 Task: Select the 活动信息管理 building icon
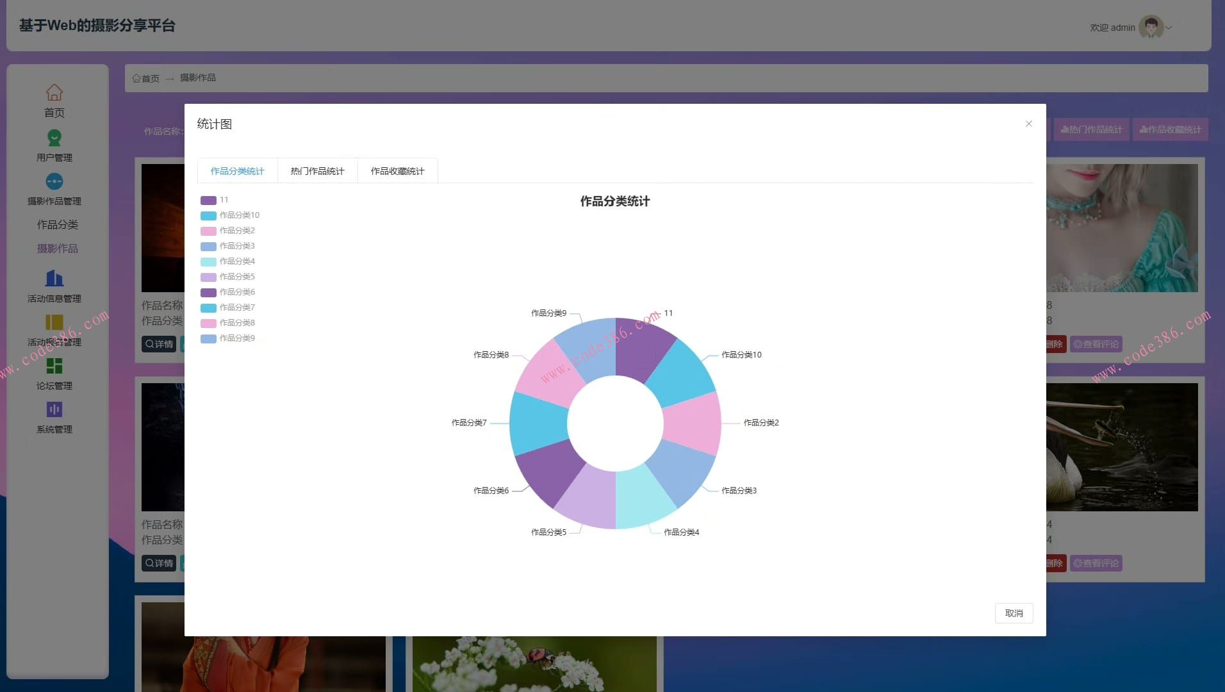point(54,278)
